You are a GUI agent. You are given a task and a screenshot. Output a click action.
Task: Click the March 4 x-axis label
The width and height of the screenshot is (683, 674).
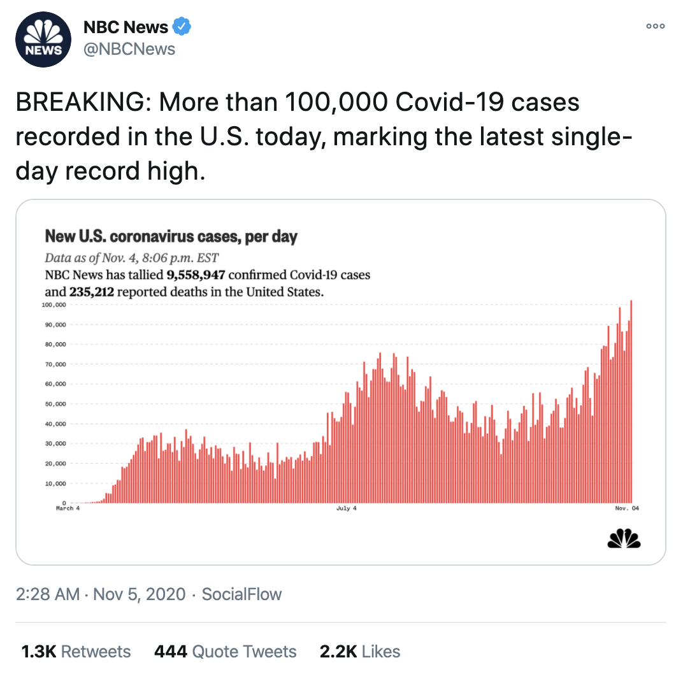68,508
